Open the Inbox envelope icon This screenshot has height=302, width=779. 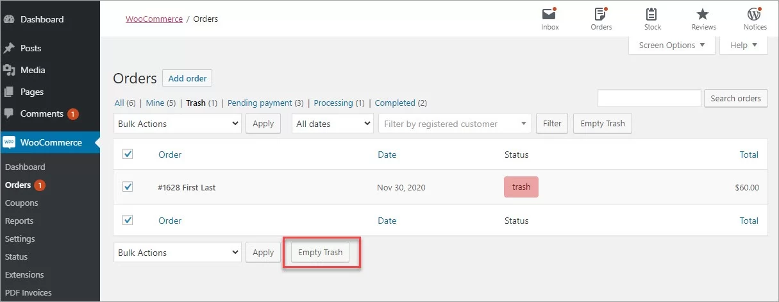point(549,14)
